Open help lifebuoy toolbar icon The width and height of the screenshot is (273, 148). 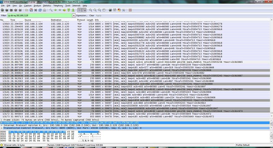tap(130, 10)
